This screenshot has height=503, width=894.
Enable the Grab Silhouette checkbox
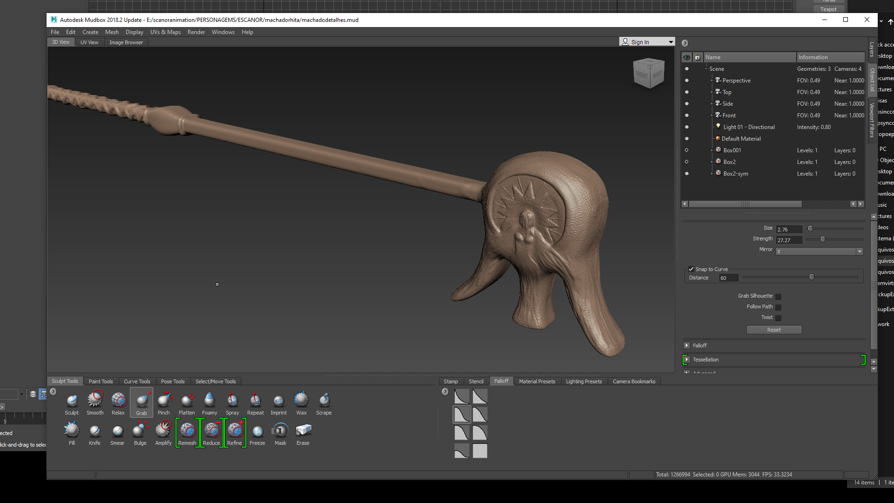click(x=778, y=297)
